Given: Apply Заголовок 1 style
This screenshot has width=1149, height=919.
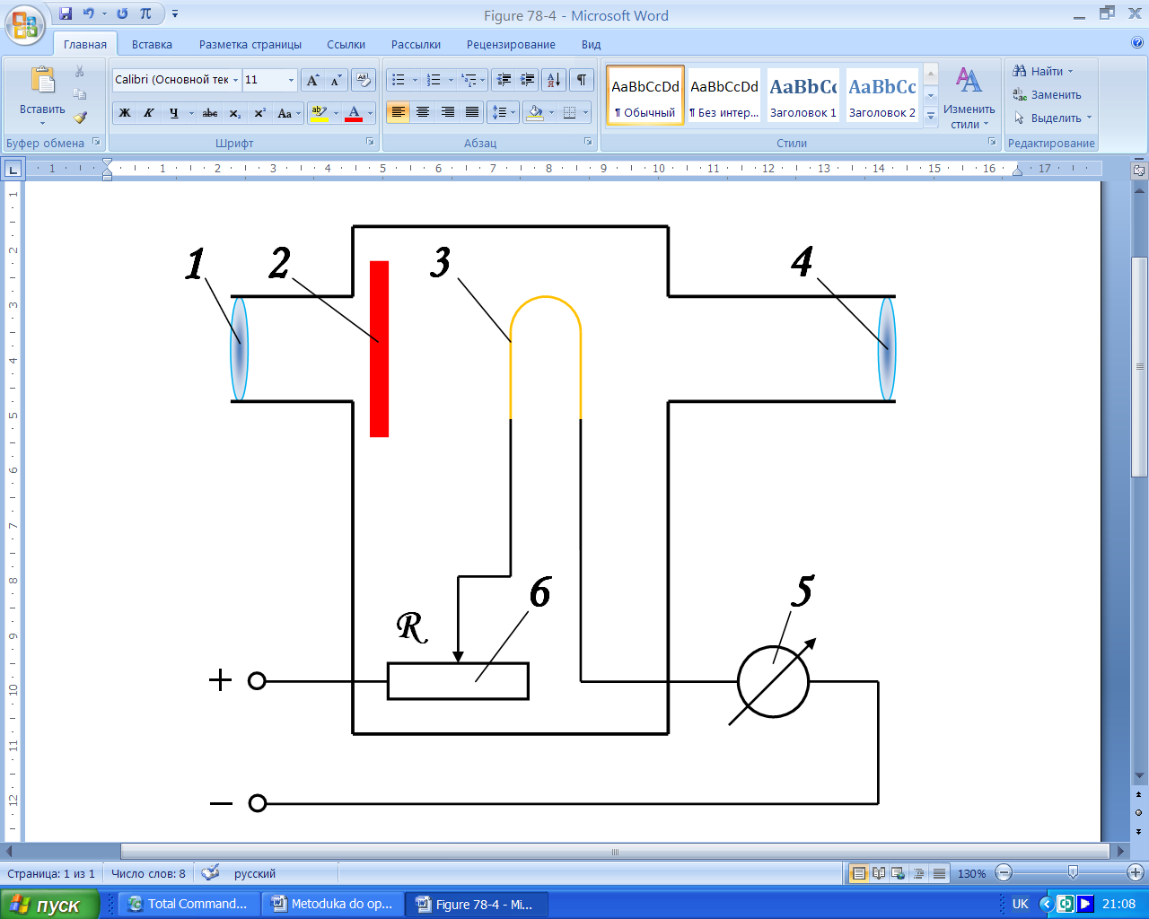Looking at the screenshot, I should pyautogui.click(x=803, y=94).
